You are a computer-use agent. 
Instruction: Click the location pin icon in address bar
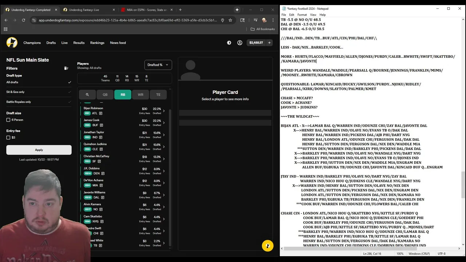222,20
